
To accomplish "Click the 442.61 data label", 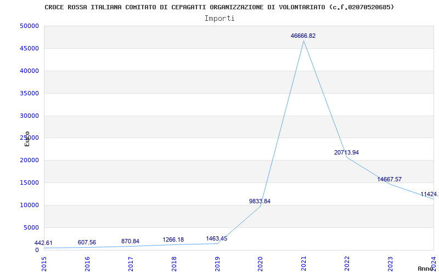I will pos(43,243).
